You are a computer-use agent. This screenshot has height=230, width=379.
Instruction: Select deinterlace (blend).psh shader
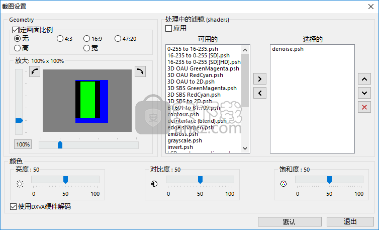(x=197, y=121)
